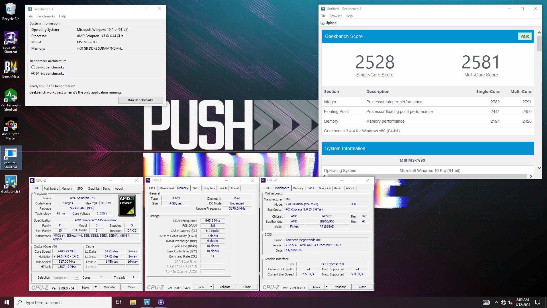Viewport: 547px width, 308px height.
Task: Select 32-bit benchmarks radio button
Action: click(x=33, y=67)
